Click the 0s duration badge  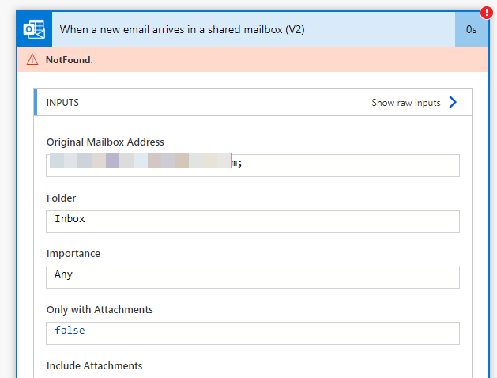click(x=471, y=29)
